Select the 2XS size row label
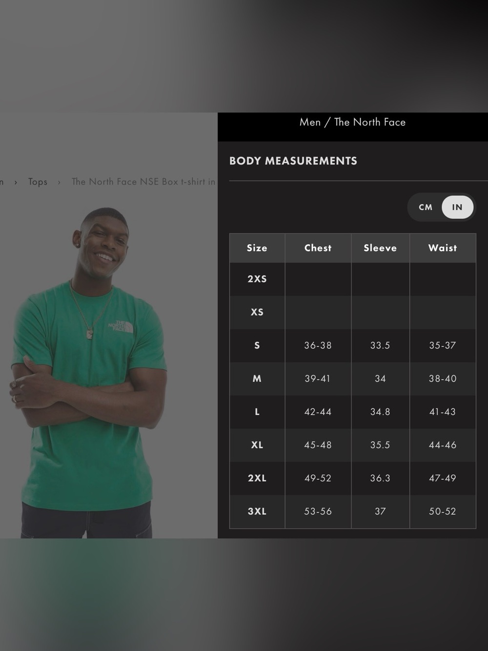This screenshot has width=488, height=651. (x=257, y=279)
